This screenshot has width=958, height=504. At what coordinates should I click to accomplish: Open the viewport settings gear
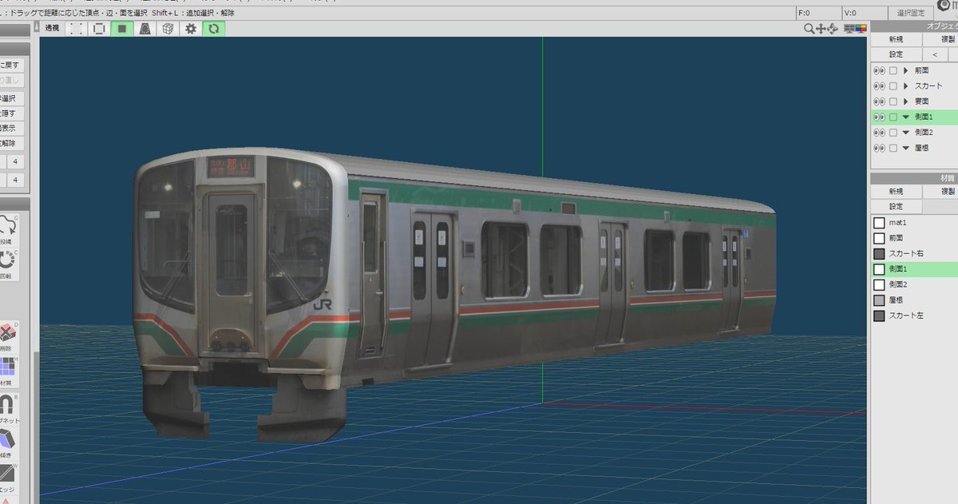pyautogui.click(x=191, y=29)
